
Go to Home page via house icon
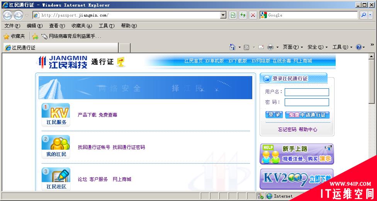232,47
